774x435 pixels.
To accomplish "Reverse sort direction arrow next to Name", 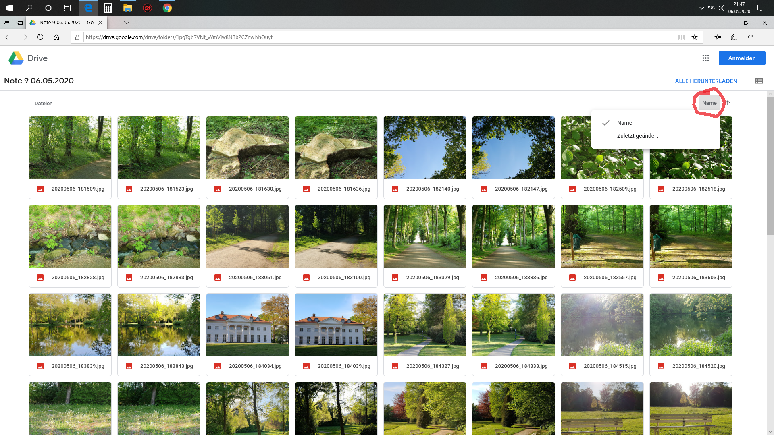I will point(728,103).
